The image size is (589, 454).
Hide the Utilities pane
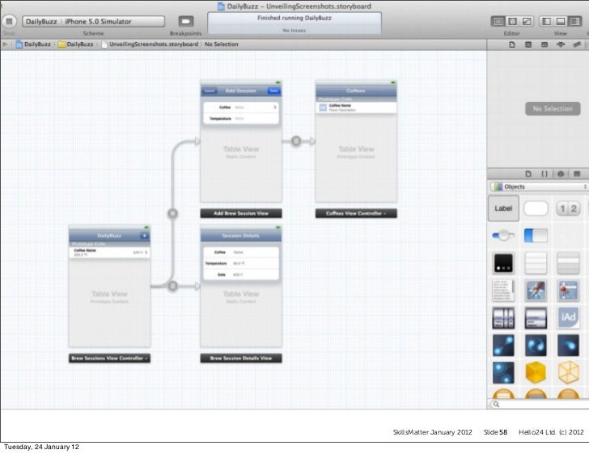(574, 21)
